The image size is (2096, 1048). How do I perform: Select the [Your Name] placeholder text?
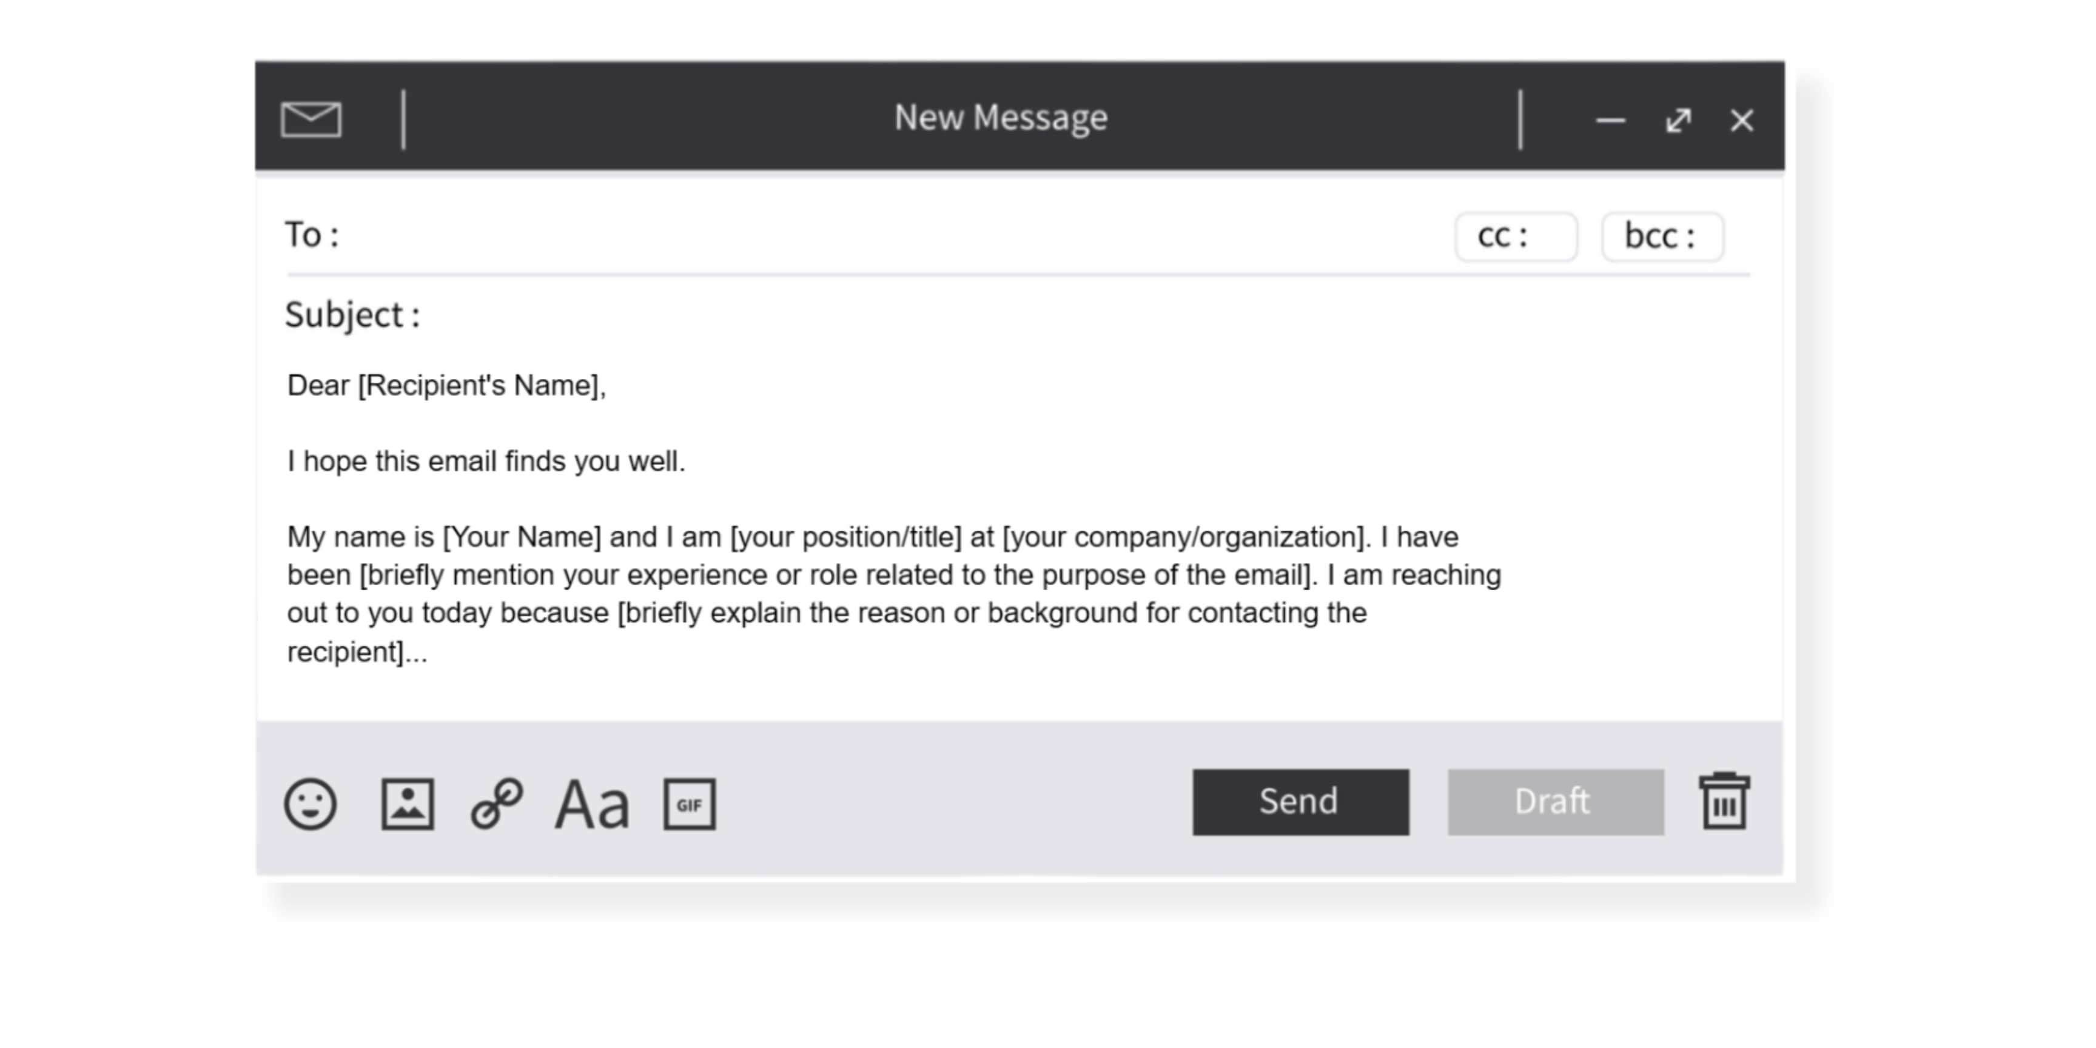coord(522,536)
